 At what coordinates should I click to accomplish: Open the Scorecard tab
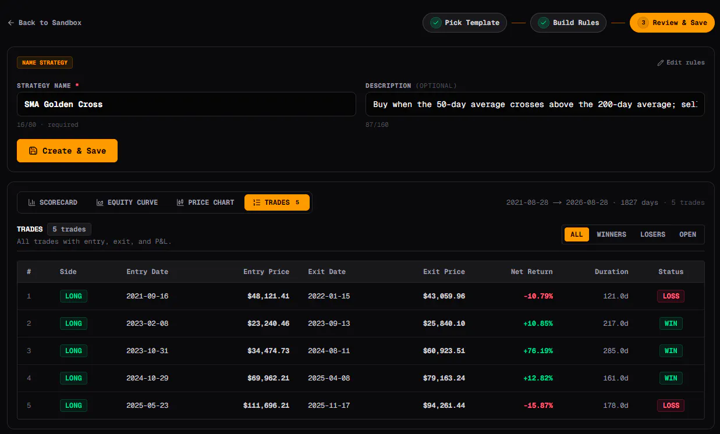(52, 202)
